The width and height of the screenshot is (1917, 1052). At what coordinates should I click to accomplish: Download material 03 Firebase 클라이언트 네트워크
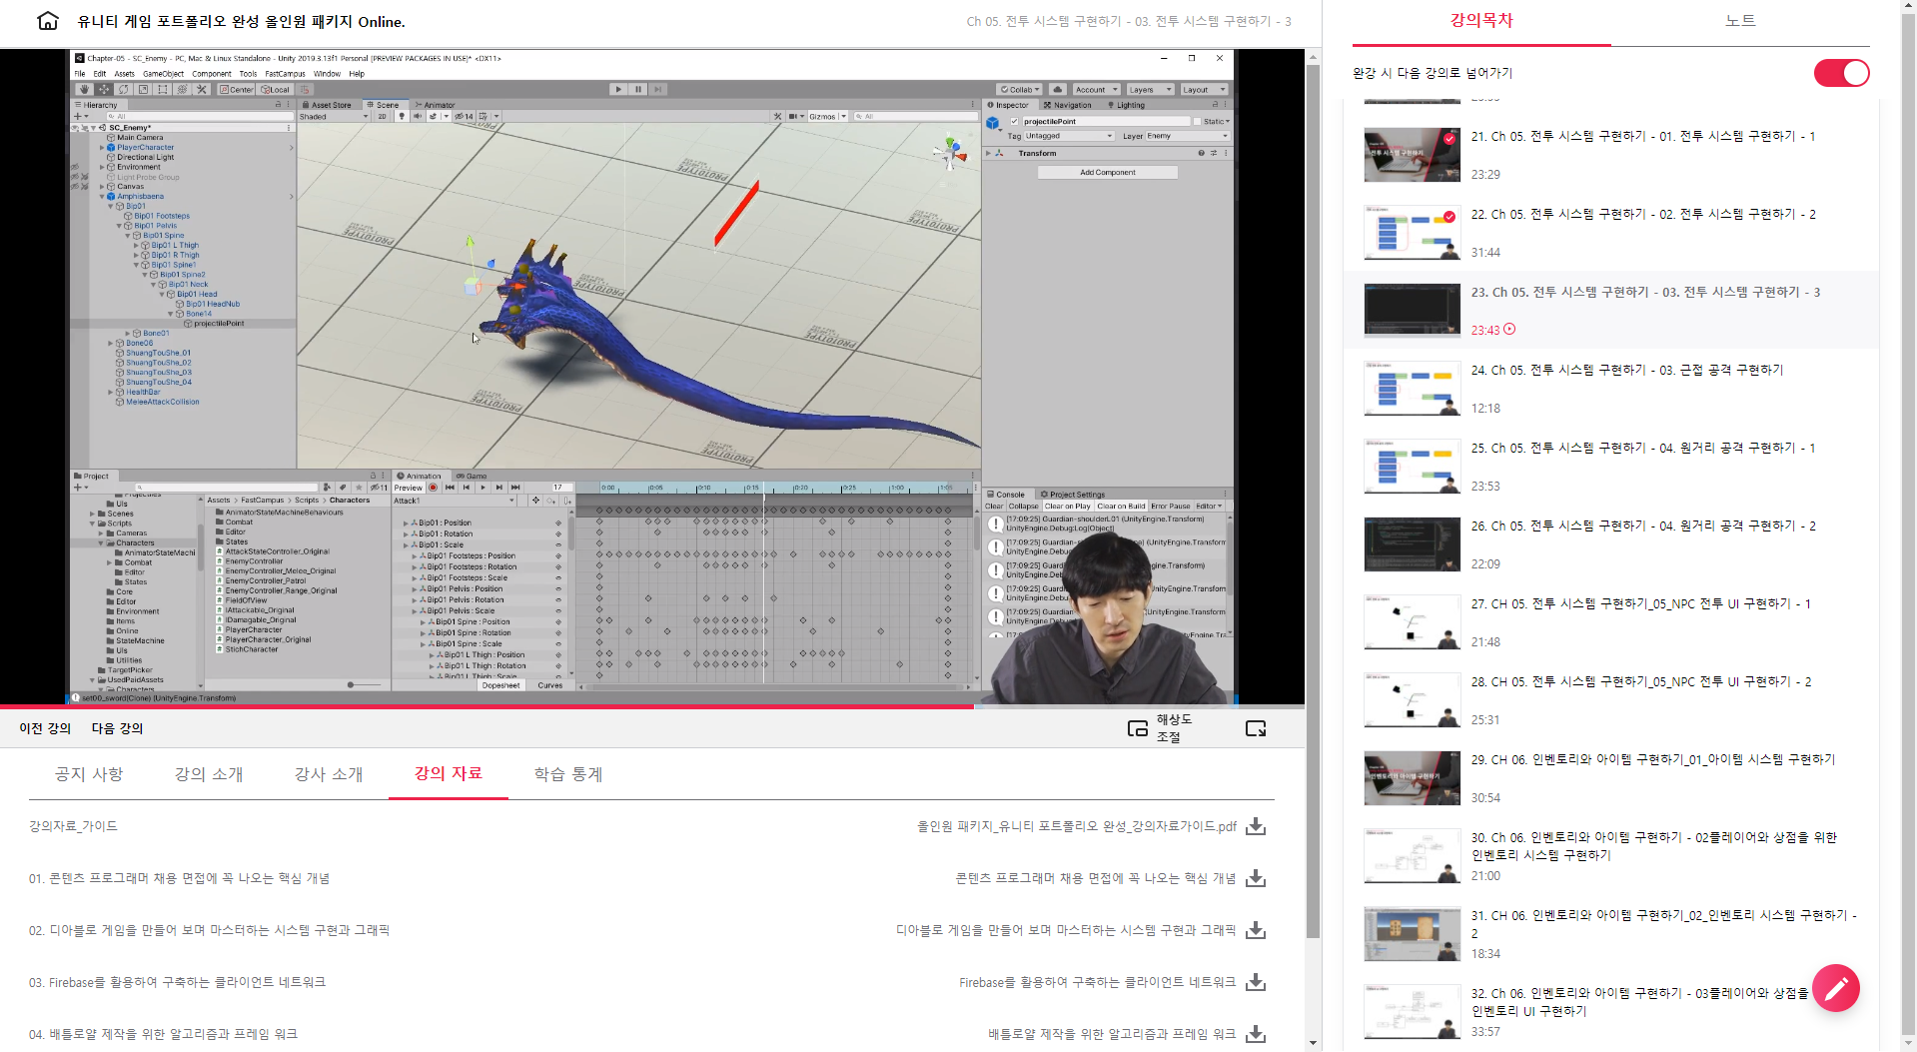click(1256, 982)
